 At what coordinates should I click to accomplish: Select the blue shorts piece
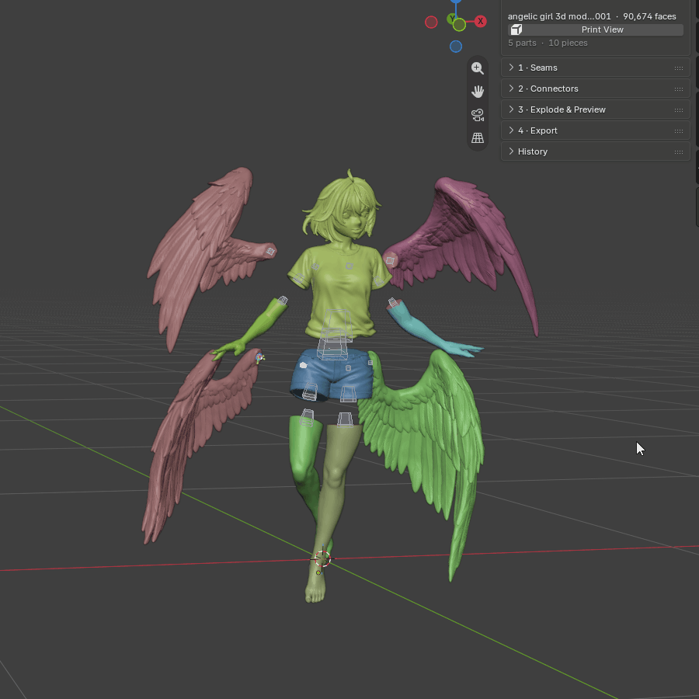(332, 376)
